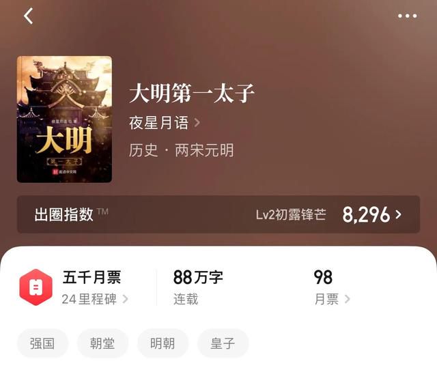Tap the 88万字 word count stat
The width and height of the screenshot is (437, 370).
pos(198,277)
